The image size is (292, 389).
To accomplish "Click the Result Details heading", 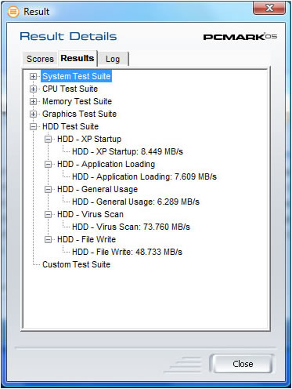I will tap(68, 36).
